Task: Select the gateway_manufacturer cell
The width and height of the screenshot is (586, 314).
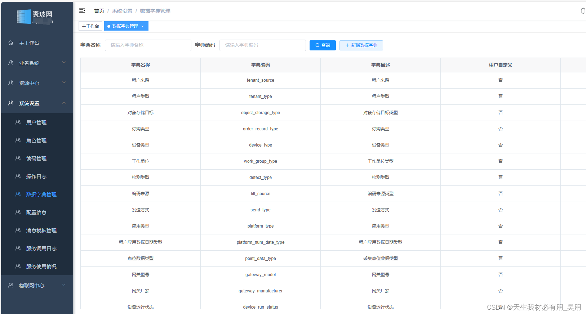Action: (x=261, y=291)
